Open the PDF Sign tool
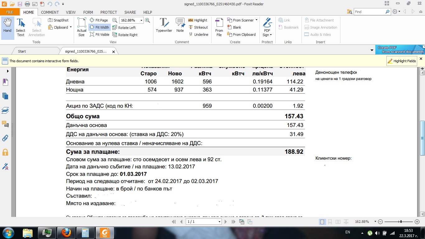Screen dimensions: 425x239 (267, 27)
